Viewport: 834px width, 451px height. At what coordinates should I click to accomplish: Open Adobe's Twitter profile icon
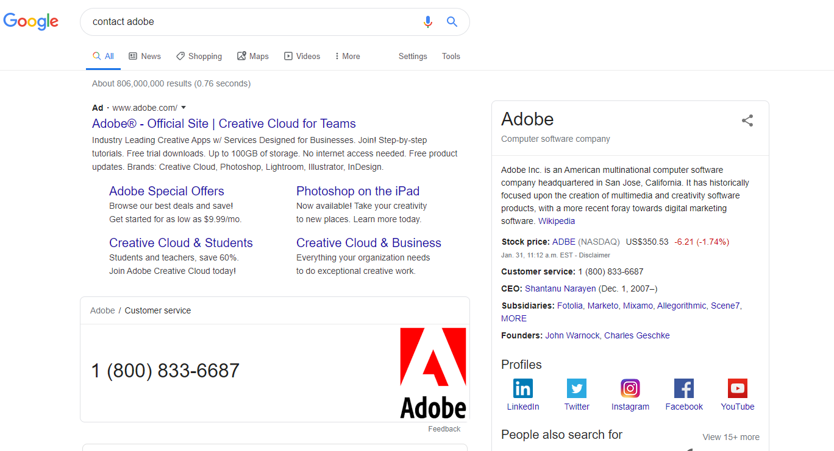pyautogui.click(x=577, y=388)
